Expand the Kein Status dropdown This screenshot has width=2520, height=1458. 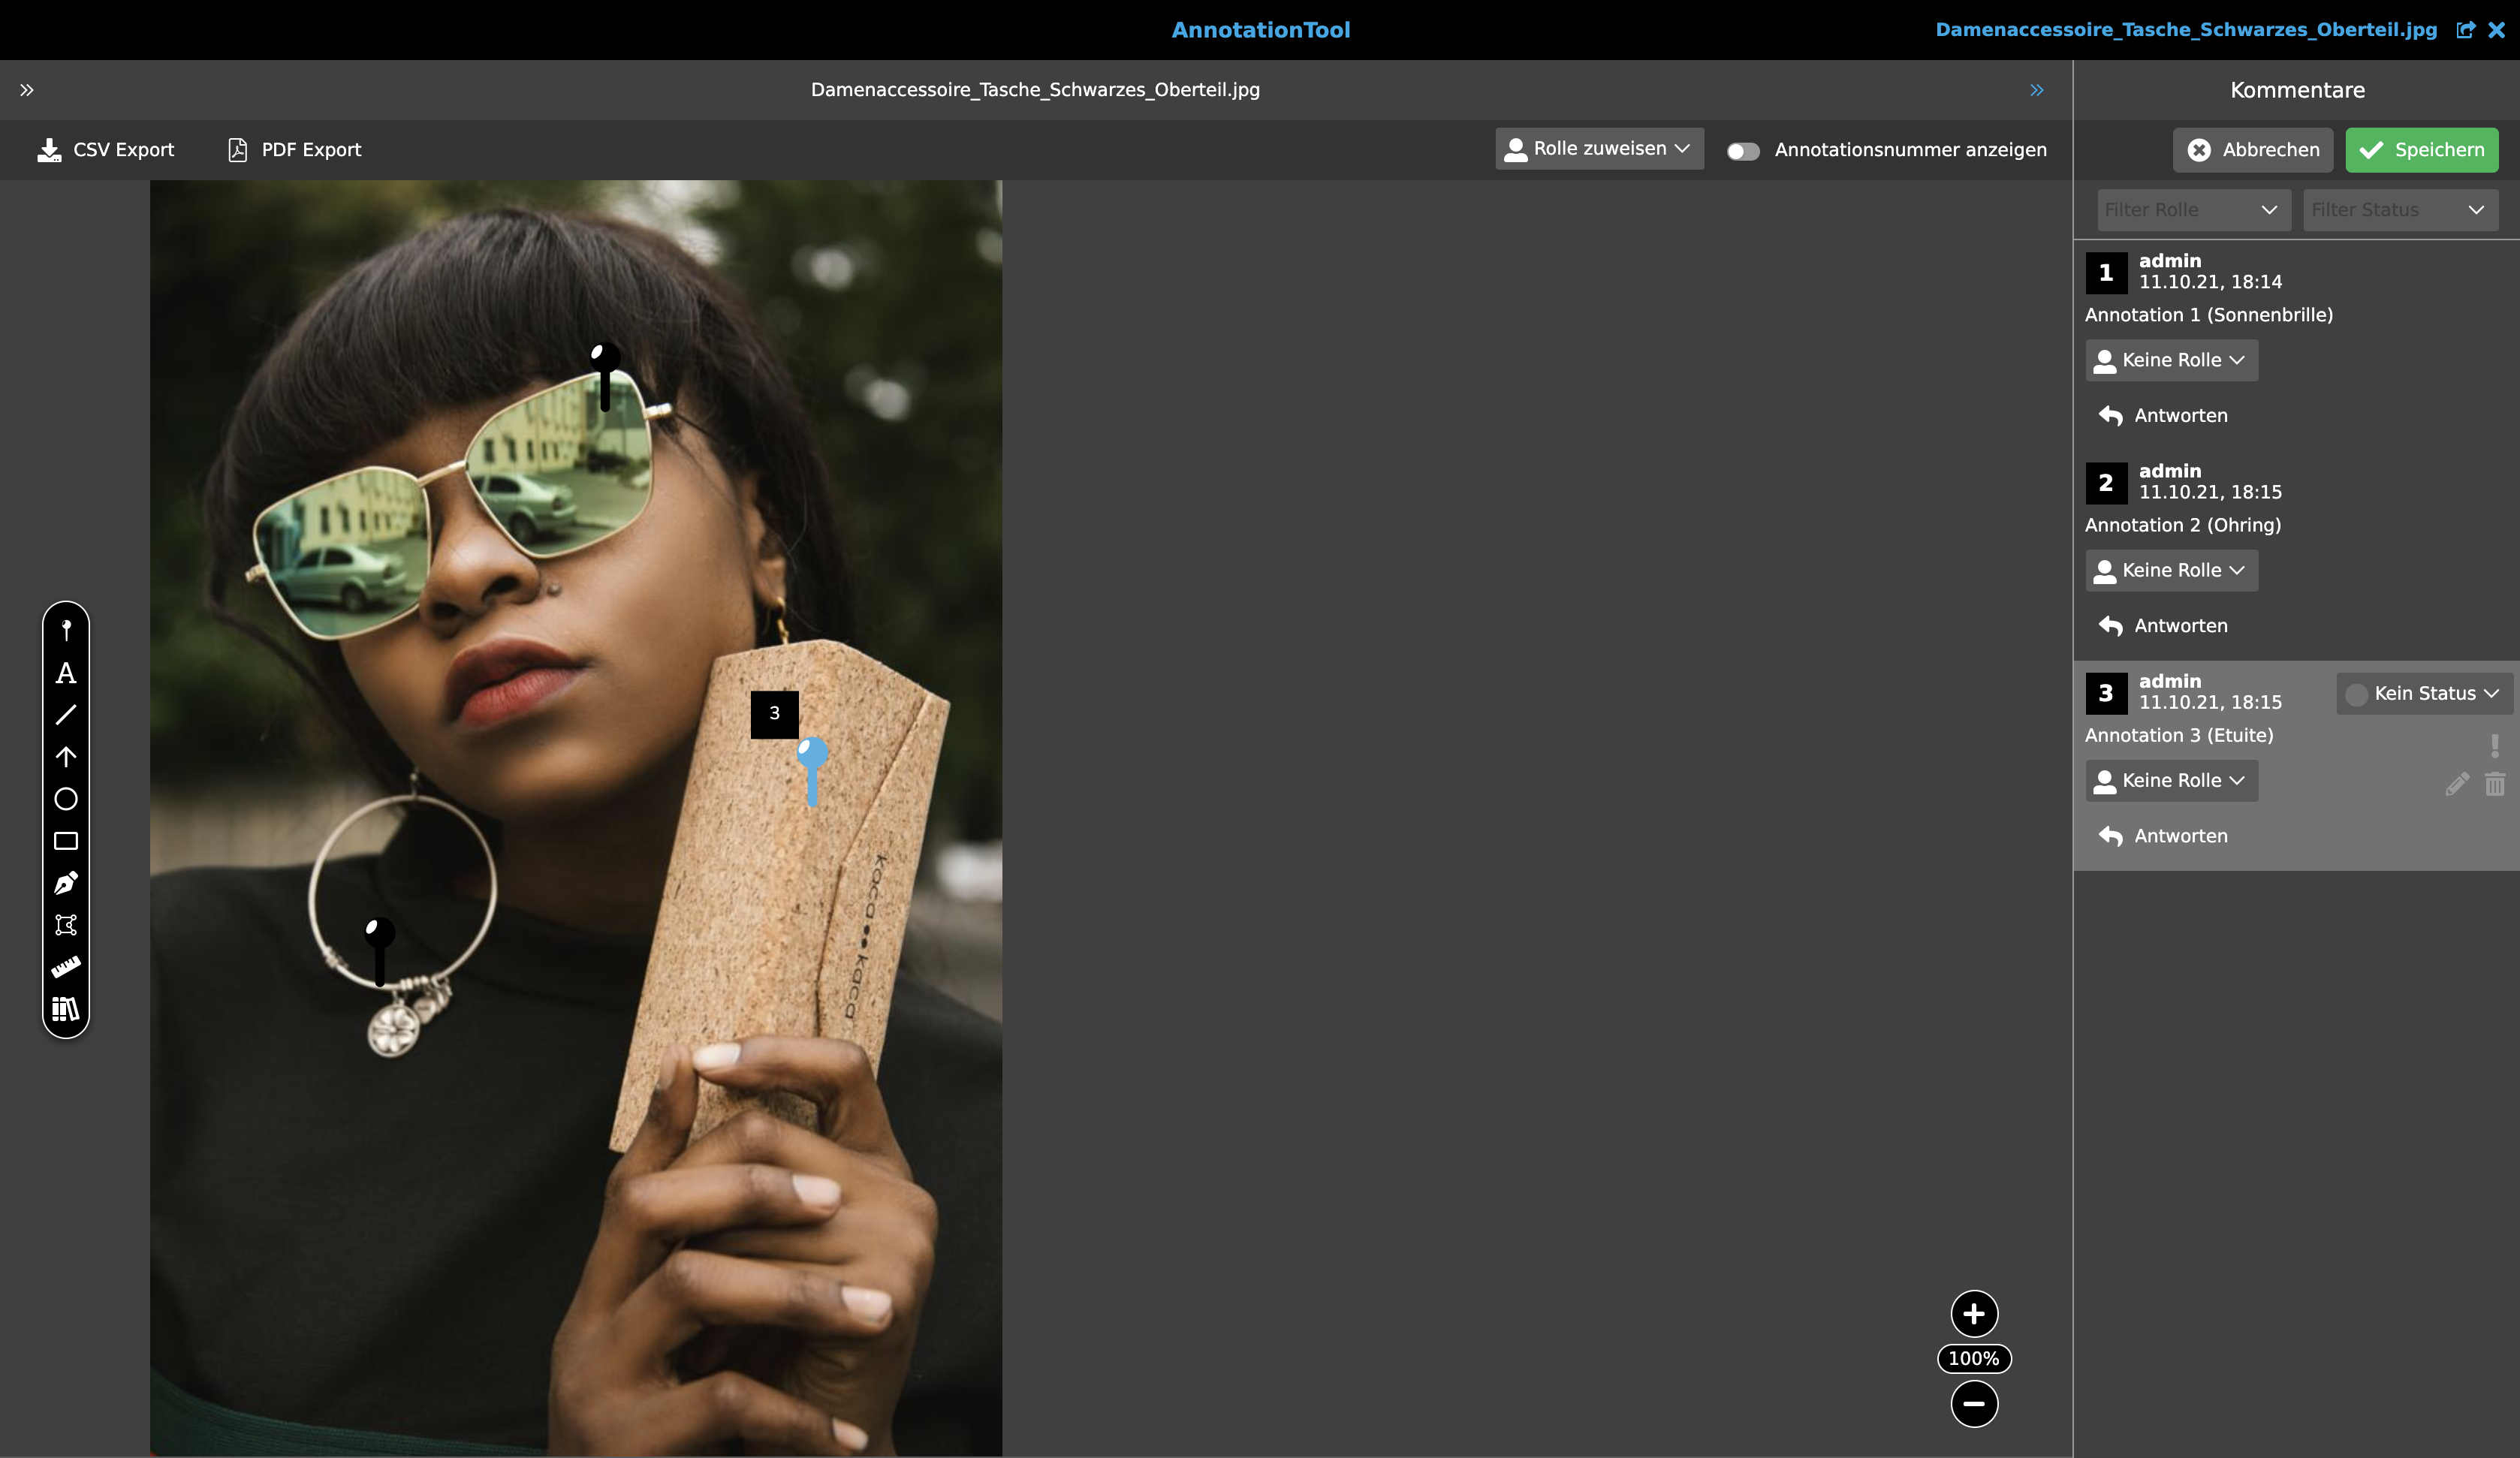coord(2424,693)
